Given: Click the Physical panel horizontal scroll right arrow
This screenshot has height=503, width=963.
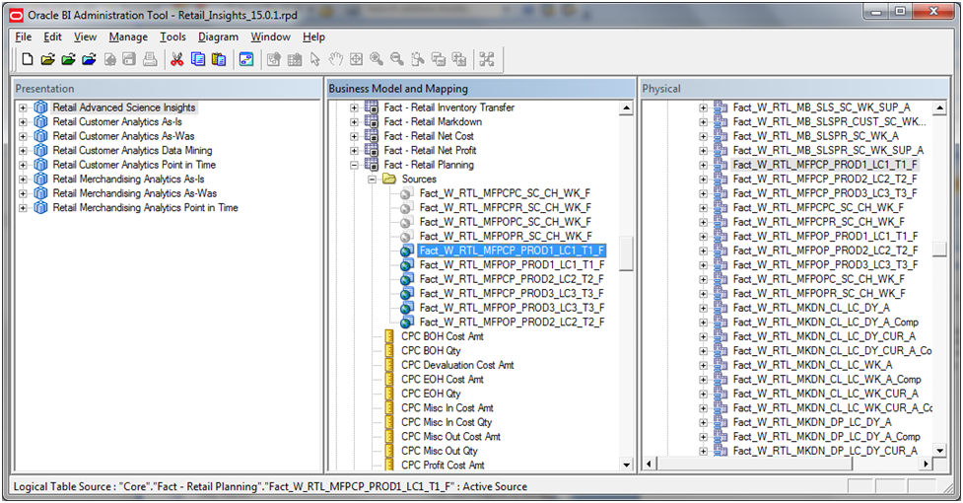Looking at the screenshot, I should coord(926,465).
